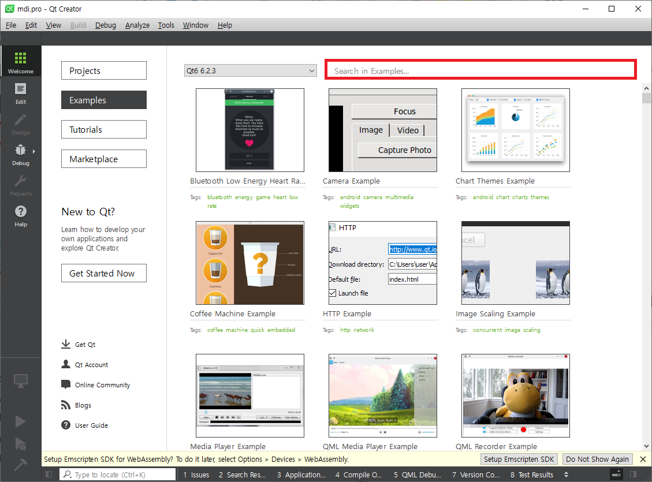Select the Projects welcome tab
Viewport: 652px width, 482px height.
(x=104, y=70)
